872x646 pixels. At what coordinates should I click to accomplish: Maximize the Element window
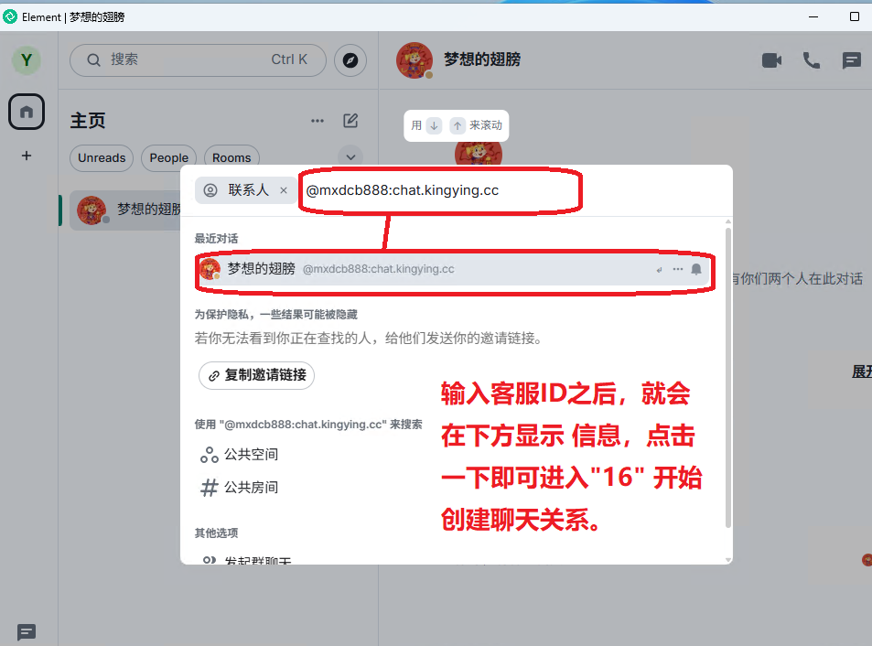855,16
